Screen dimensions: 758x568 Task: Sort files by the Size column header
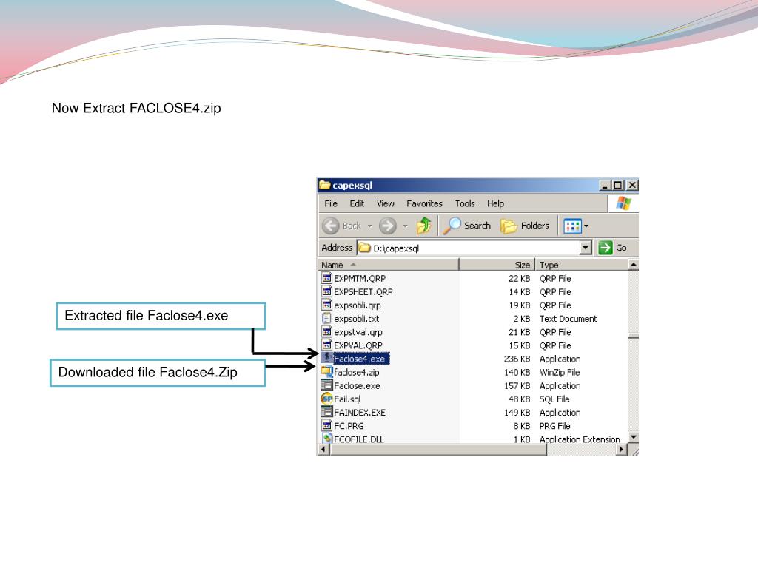coord(497,265)
